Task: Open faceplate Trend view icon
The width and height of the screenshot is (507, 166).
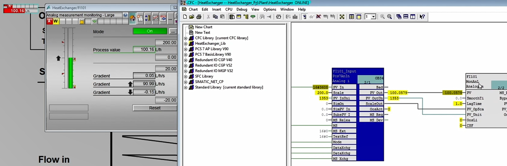Action: click(155, 18)
